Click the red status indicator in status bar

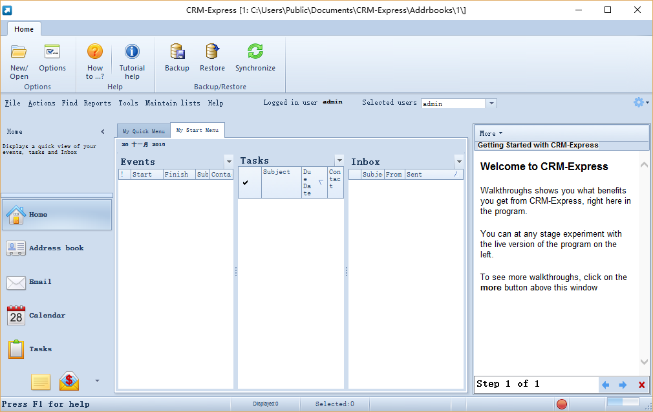(x=562, y=404)
